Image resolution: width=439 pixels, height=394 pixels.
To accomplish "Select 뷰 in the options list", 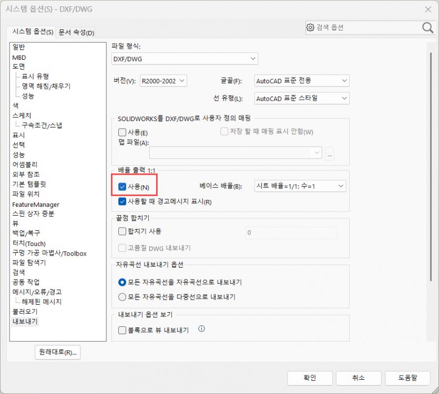I will [15, 223].
